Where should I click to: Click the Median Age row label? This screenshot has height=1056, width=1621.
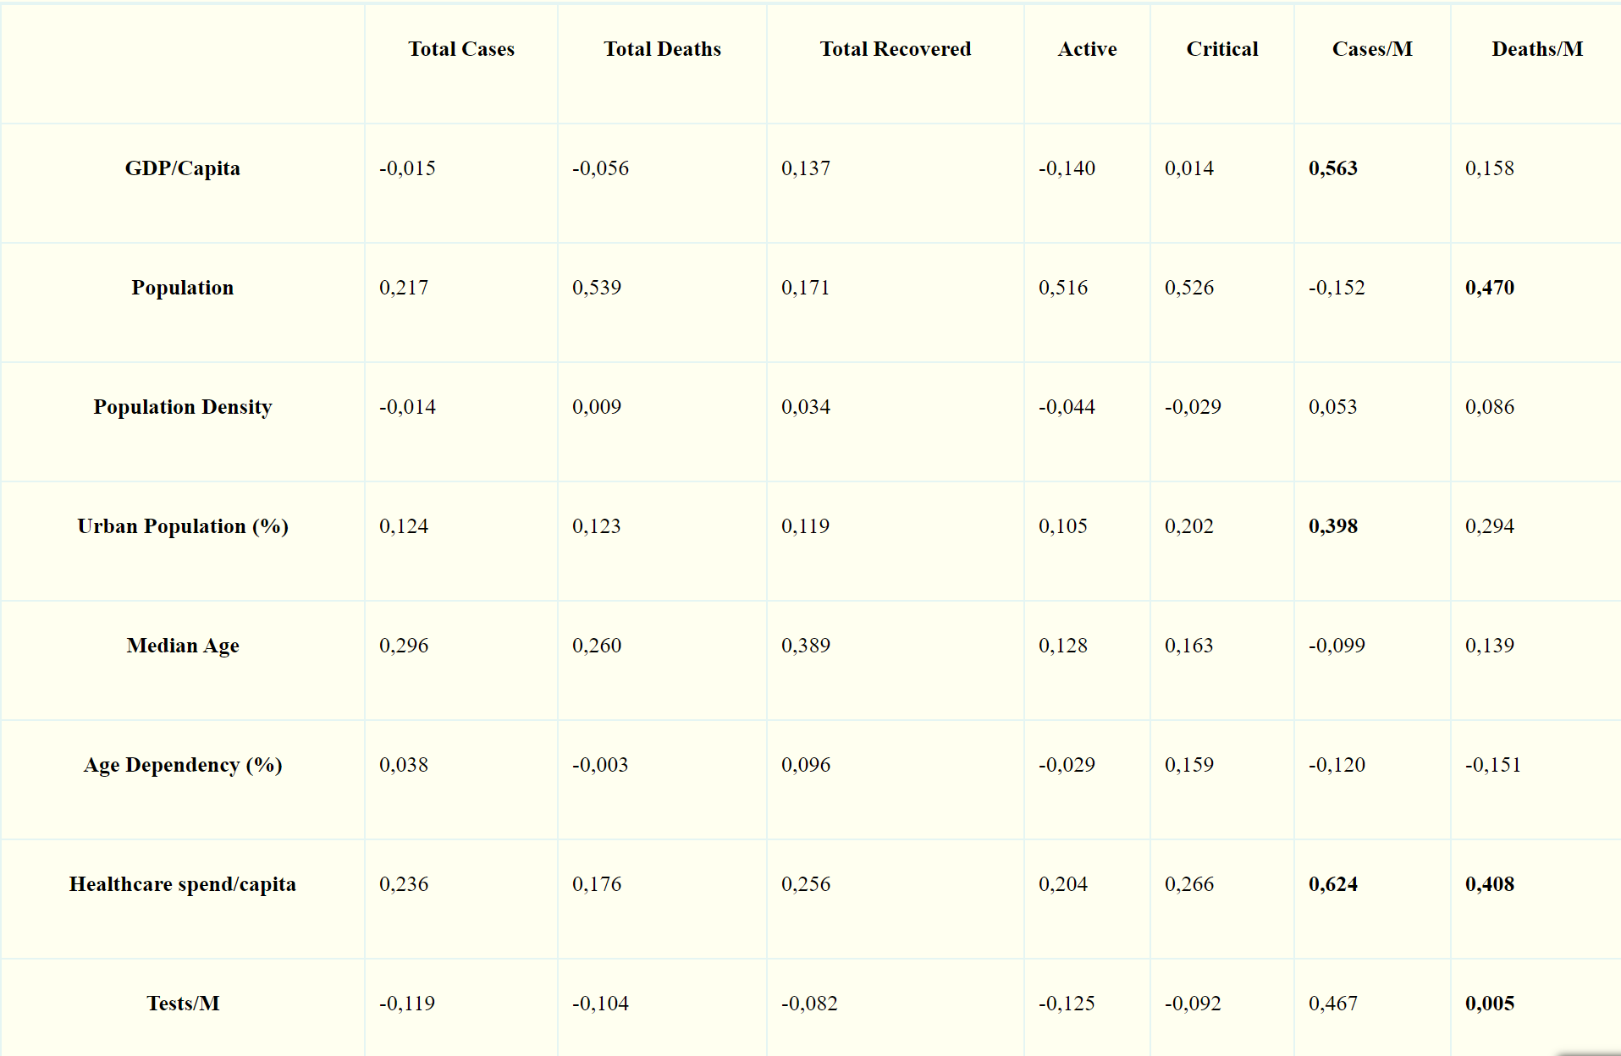pyautogui.click(x=183, y=646)
